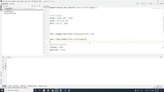Screen dimensions: 164x92
Task: Toggle soft-wrap in Run panel
Action: click(6, 64)
